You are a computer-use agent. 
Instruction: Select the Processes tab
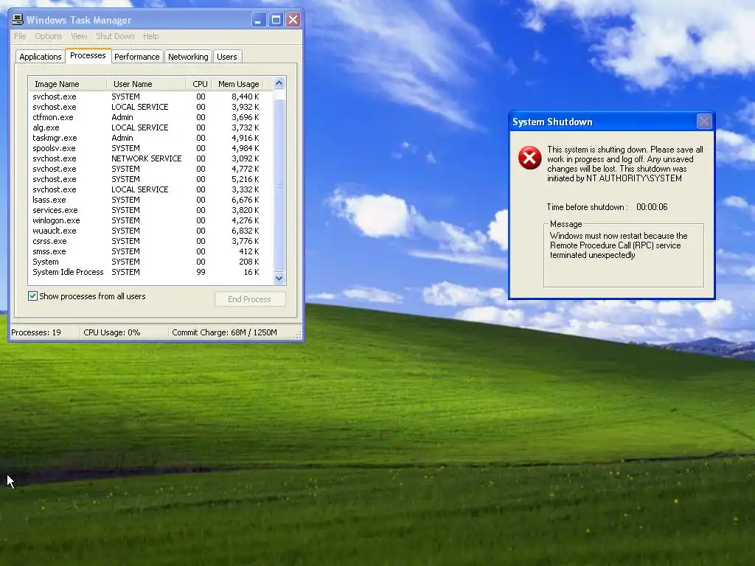pyautogui.click(x=88, y=55)
